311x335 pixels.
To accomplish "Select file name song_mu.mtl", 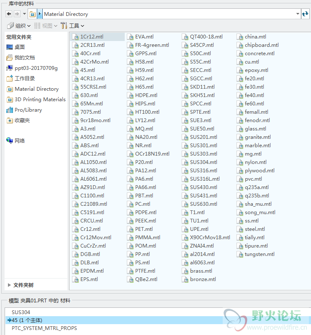I will click(x=260, y=212).
